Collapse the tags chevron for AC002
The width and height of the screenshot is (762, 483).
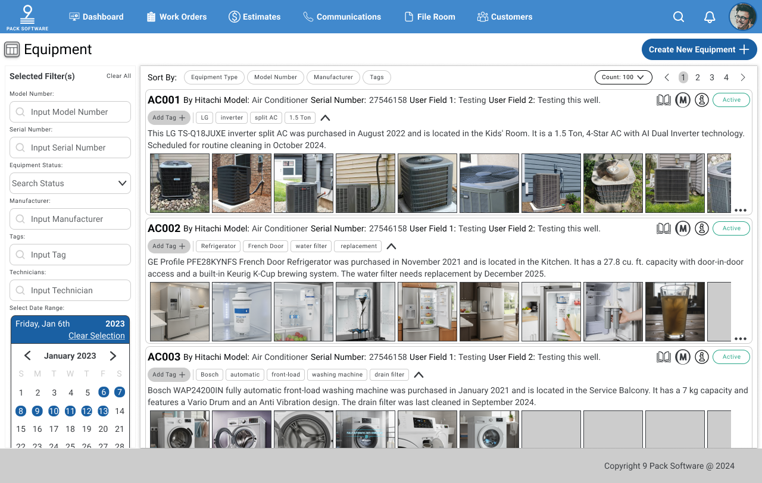point(391,246)
